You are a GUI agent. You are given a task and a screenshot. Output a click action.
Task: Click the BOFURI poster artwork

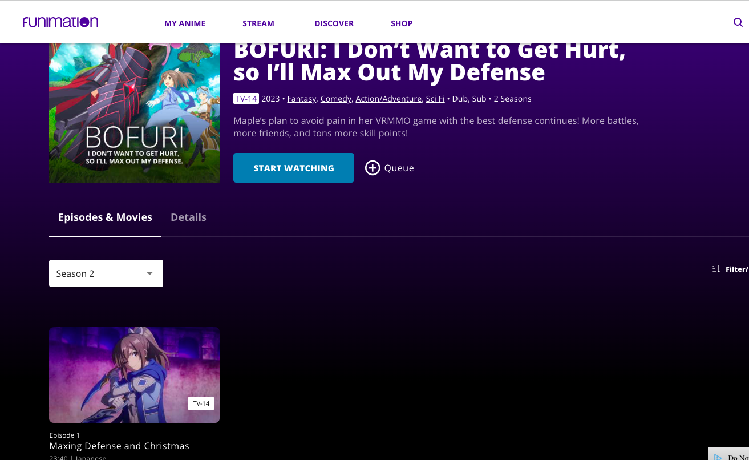pos(135,113)
